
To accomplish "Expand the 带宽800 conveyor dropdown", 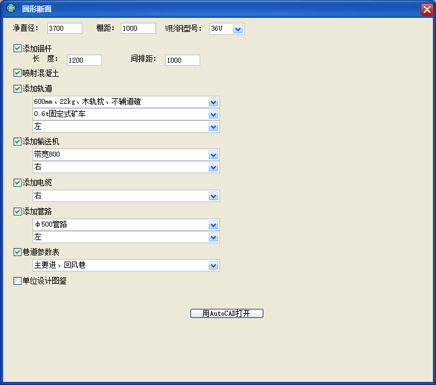I will [213, 155].
